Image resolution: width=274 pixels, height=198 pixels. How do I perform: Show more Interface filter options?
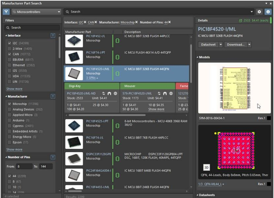14,89
